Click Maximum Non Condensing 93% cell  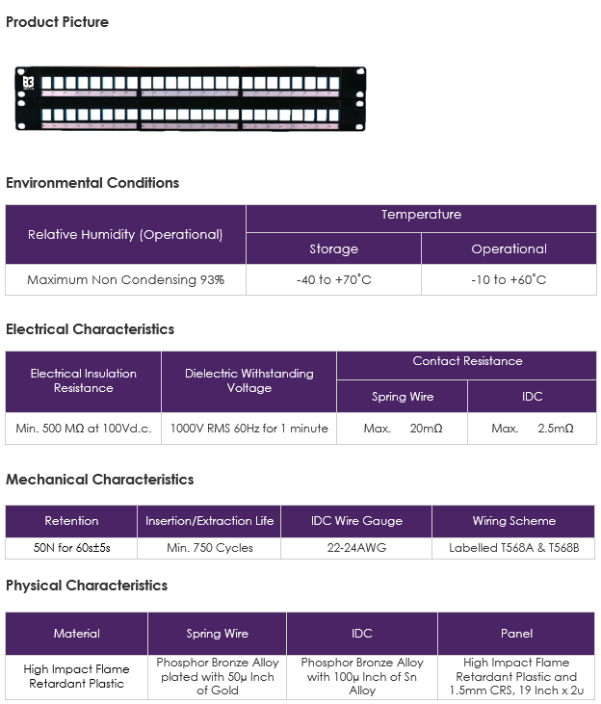coord(125,279)
